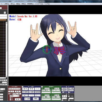Click the 登録 button next to その他
The image size is (102, 102).
coord(57,95)
